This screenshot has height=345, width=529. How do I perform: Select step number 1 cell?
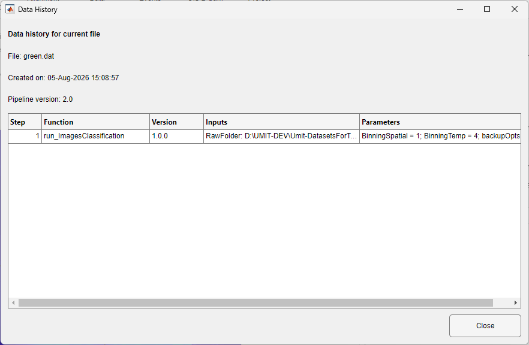tap(25, 136)
